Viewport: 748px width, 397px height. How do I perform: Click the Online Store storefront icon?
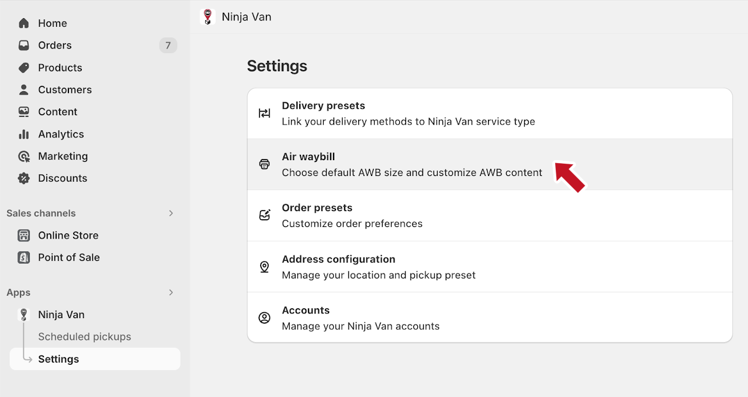pyautogui.click(x=24, y=236)
